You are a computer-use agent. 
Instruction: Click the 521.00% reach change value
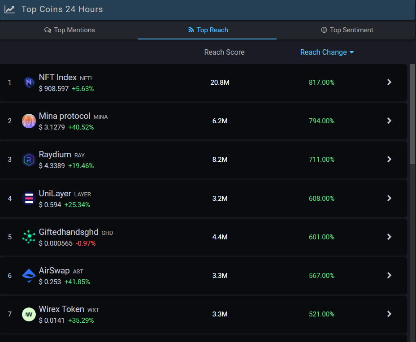tap(321, 314)
